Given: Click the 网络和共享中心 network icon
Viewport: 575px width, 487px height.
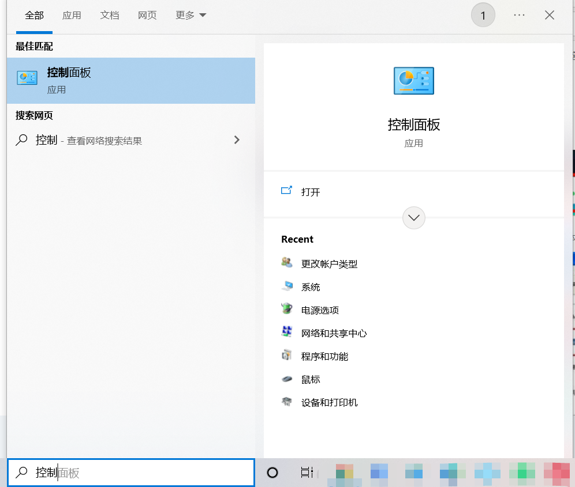Looking at the screenshot, I should (x=287, y=333).
